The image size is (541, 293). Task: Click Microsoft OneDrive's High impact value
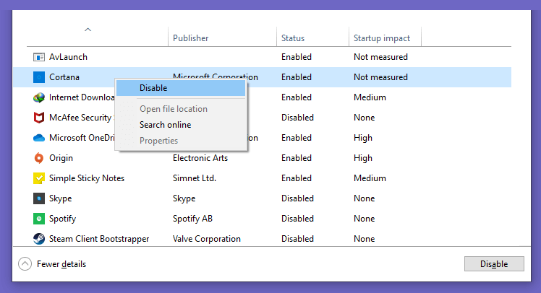(363, 138)
